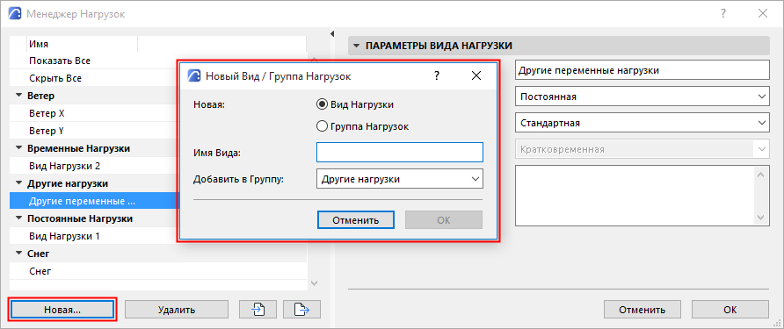Click the help question mark in the New Load dialog
Image resolution: width=784 pixels, height=329 pixels.
[x=437, y=75]
